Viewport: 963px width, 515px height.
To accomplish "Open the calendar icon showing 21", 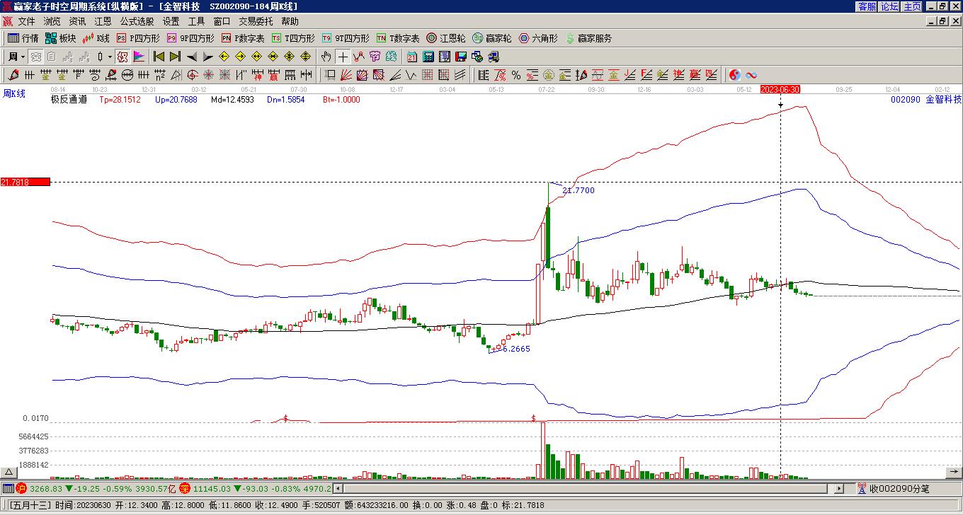I will 412,57.
